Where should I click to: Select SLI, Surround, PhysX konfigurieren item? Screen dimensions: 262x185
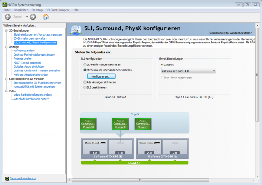[x=35, y=43]
